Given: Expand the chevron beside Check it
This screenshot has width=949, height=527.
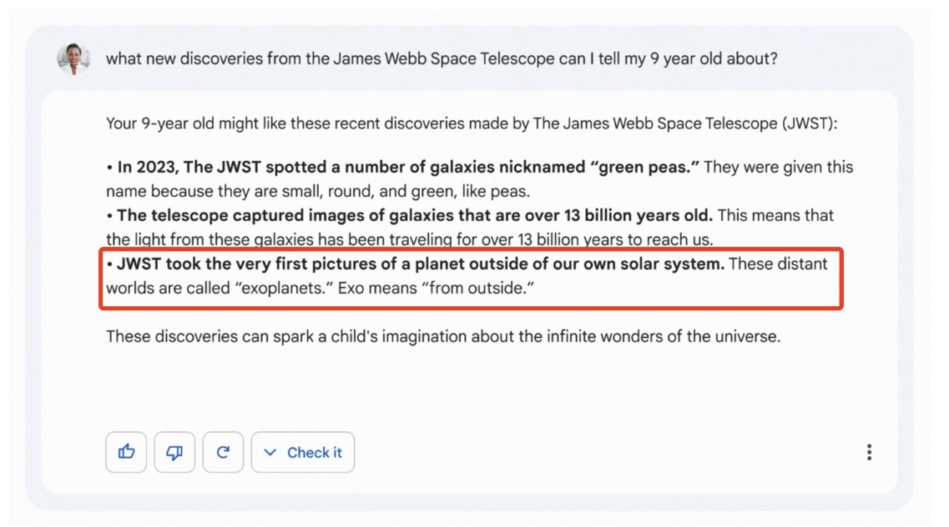Looking at the screenshot, I should [x=270, y=452].
